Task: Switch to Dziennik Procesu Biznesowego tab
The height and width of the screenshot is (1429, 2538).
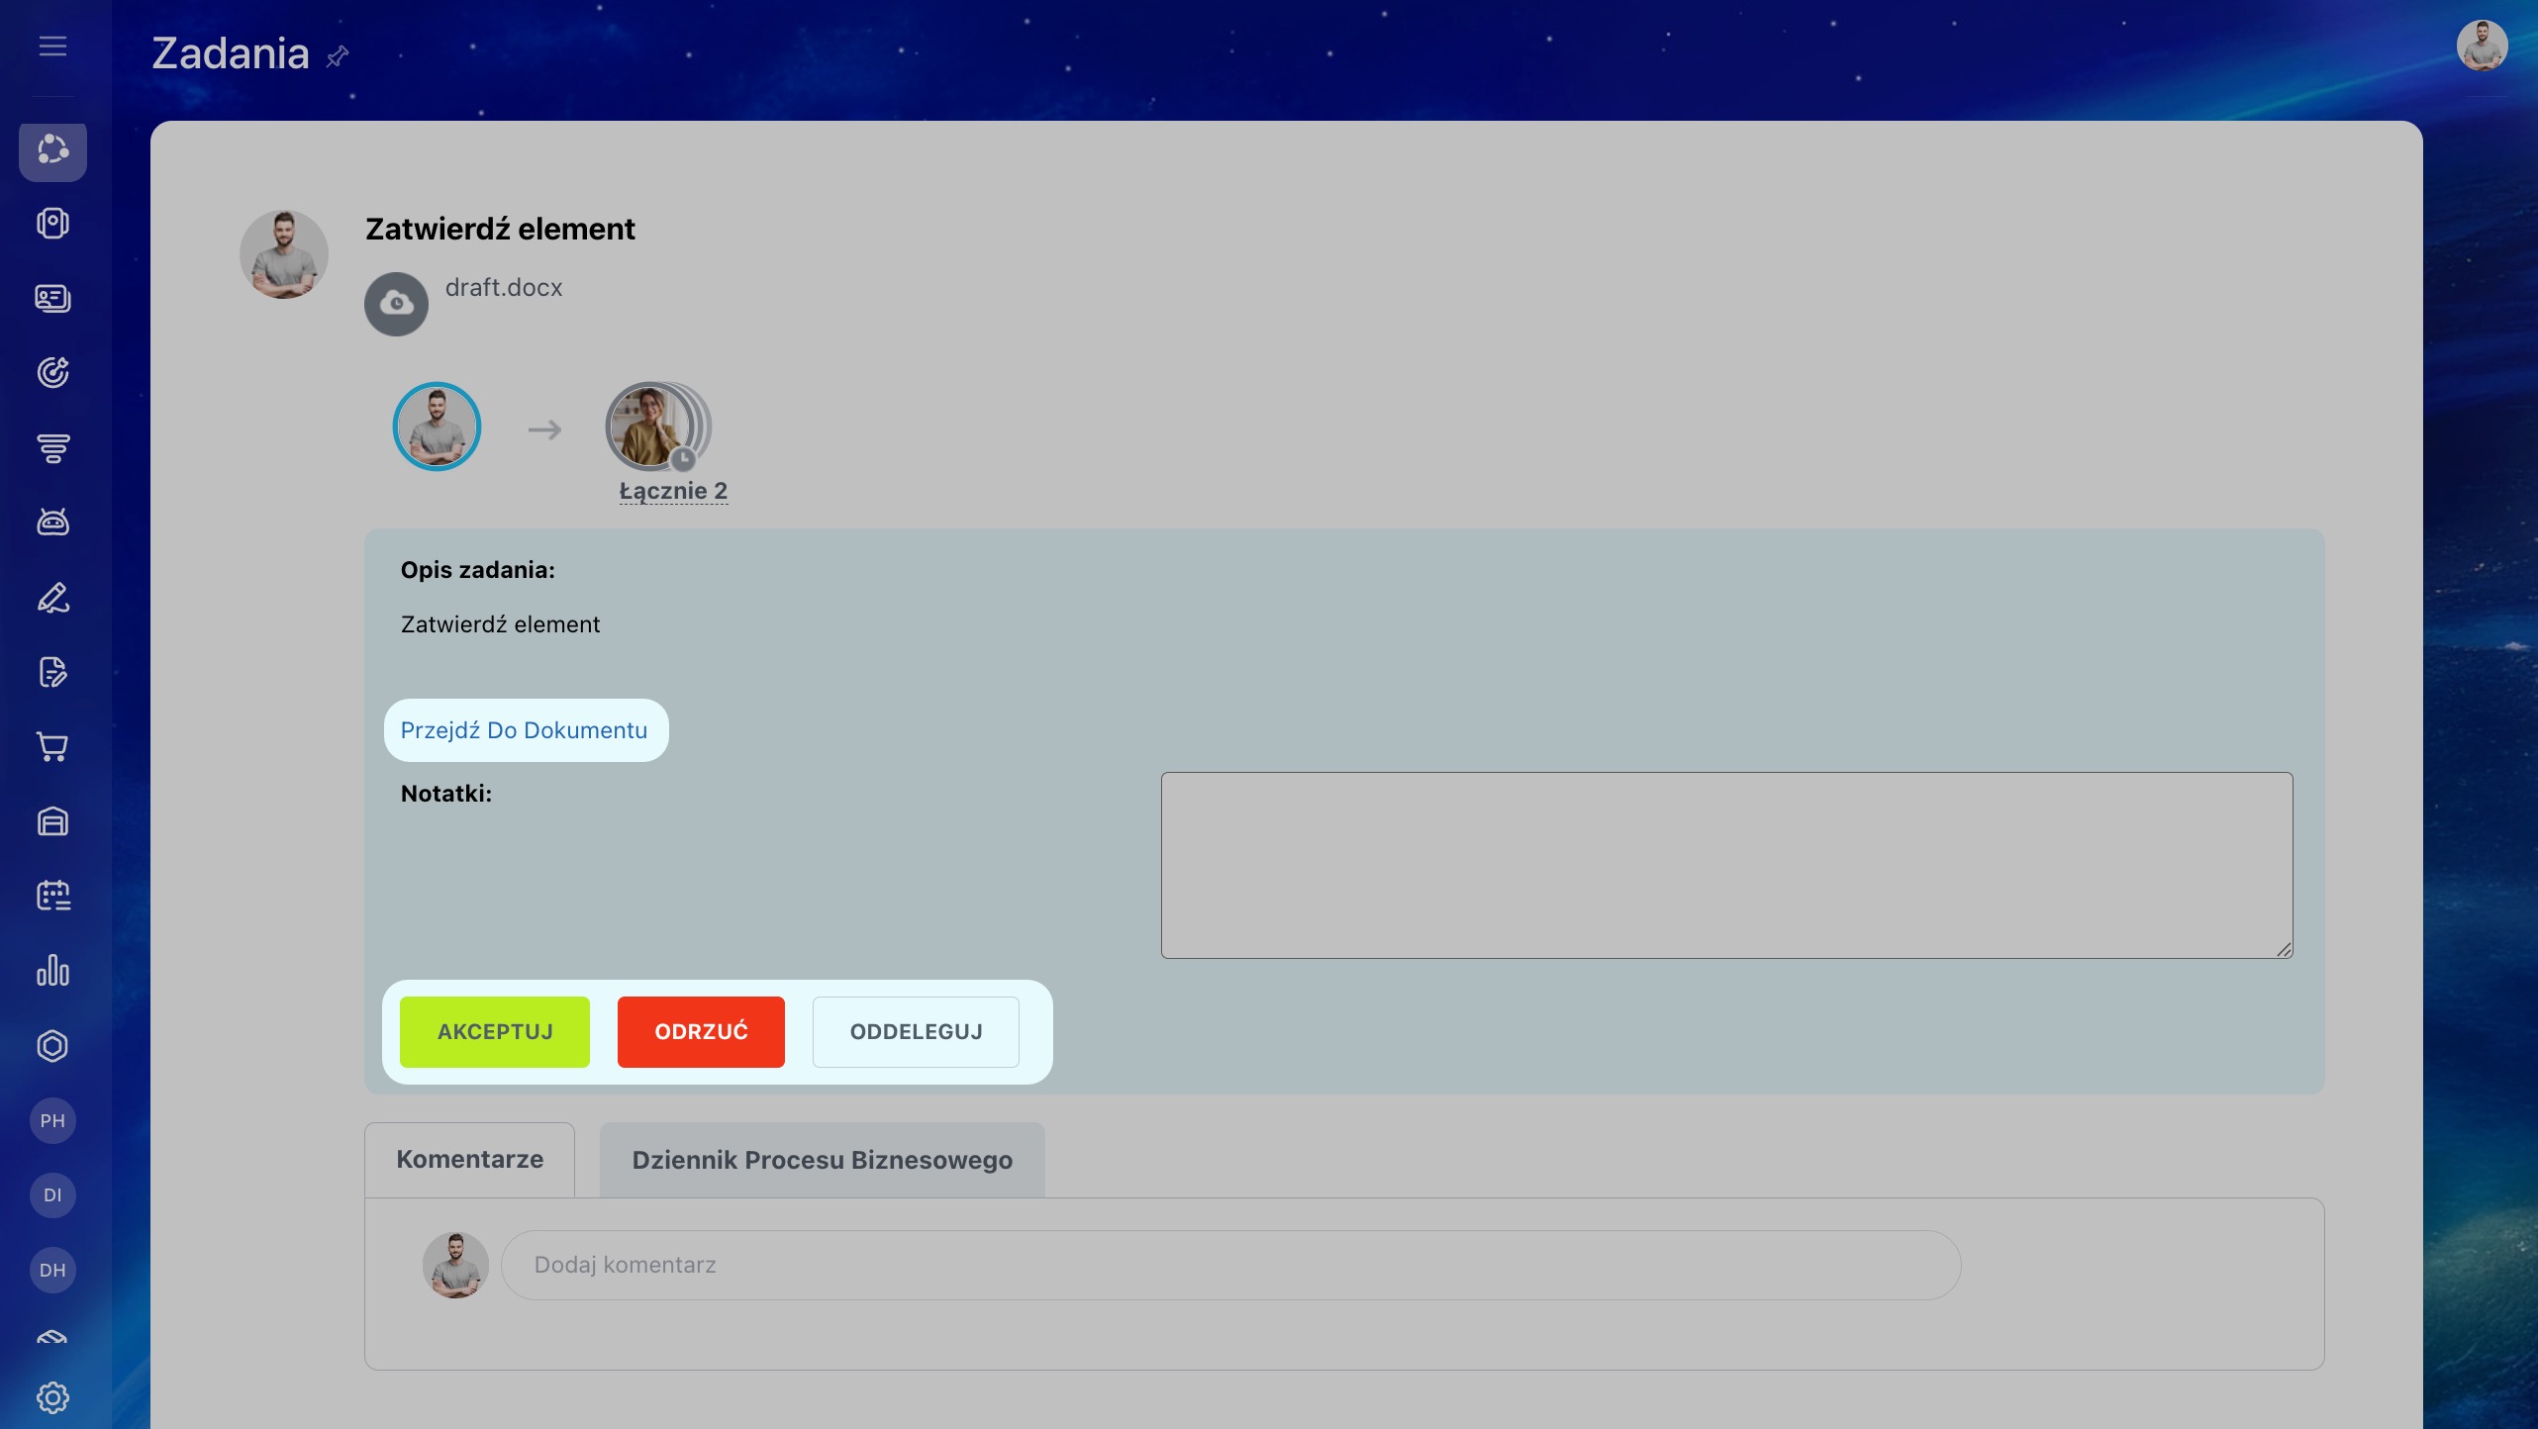Action: click(822, 1160)
